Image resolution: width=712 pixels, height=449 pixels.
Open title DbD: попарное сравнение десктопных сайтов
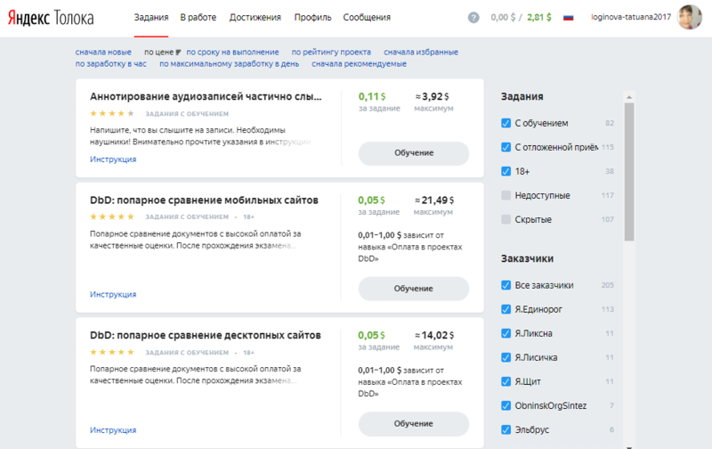pos(206,335)
